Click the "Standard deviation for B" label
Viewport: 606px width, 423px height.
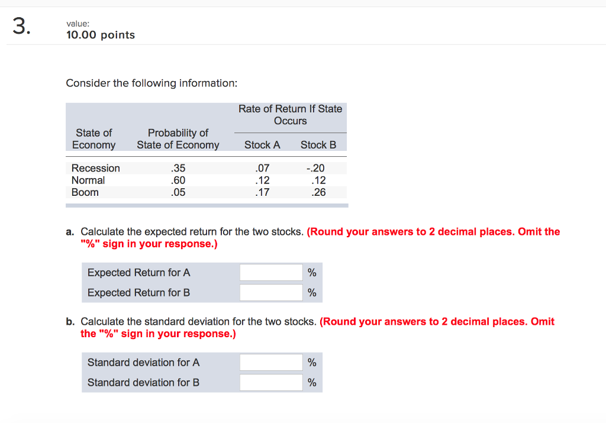tap(143, 383)
